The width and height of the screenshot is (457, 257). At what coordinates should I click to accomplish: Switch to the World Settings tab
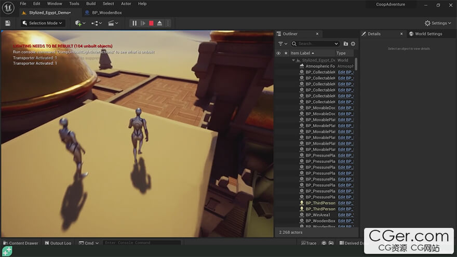(425, 34)
